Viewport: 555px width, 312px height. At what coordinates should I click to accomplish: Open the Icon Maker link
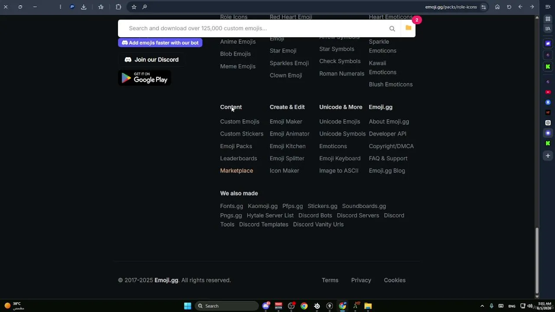(x=284, y=171)
